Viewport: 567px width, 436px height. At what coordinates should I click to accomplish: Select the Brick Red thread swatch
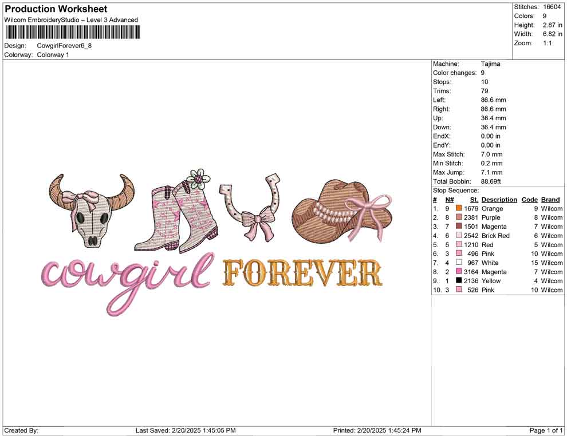[x=458, y=235]
